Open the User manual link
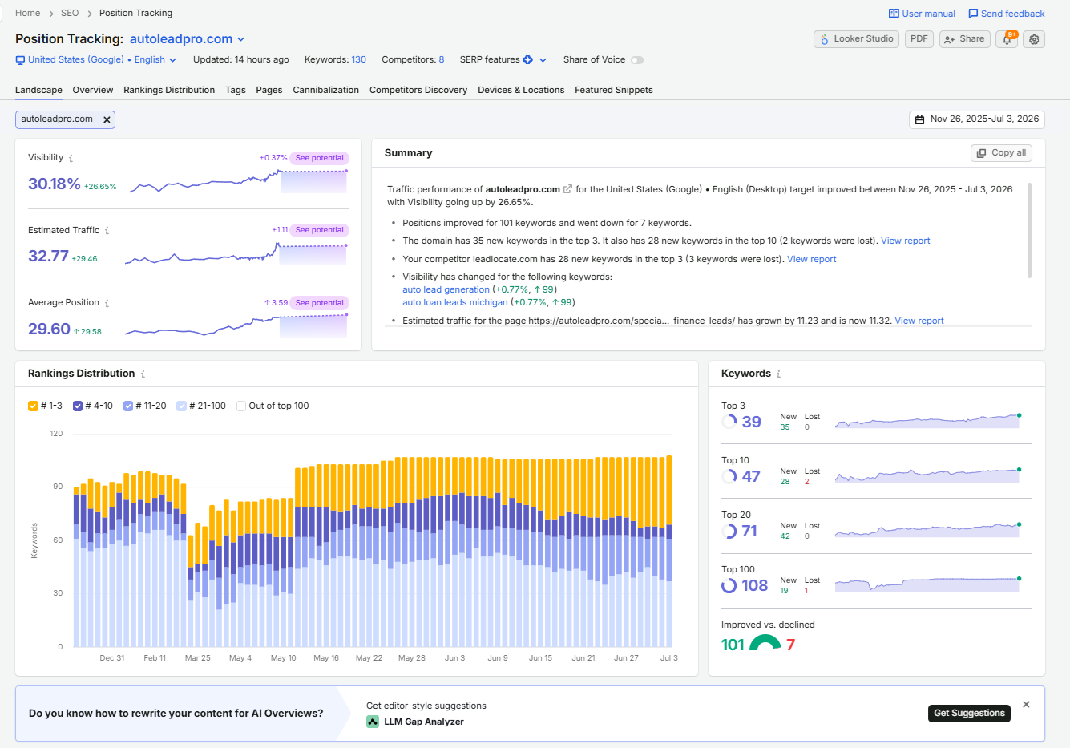1070x748 pixels. coord(922,14)
